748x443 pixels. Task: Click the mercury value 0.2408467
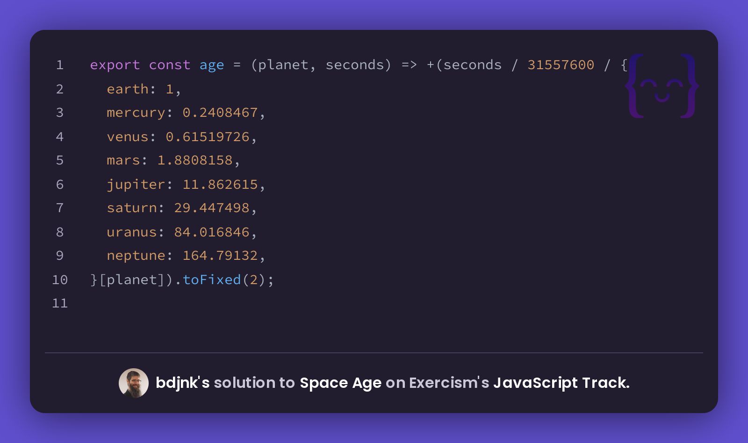click(220, 113)
